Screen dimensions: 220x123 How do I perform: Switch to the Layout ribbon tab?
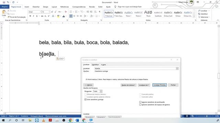coord(54,7)
